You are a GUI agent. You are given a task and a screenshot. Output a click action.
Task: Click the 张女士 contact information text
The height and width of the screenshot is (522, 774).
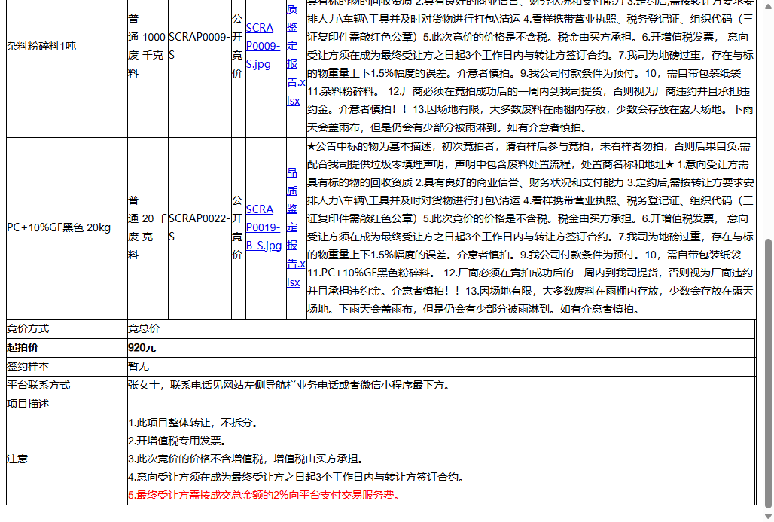290,385
